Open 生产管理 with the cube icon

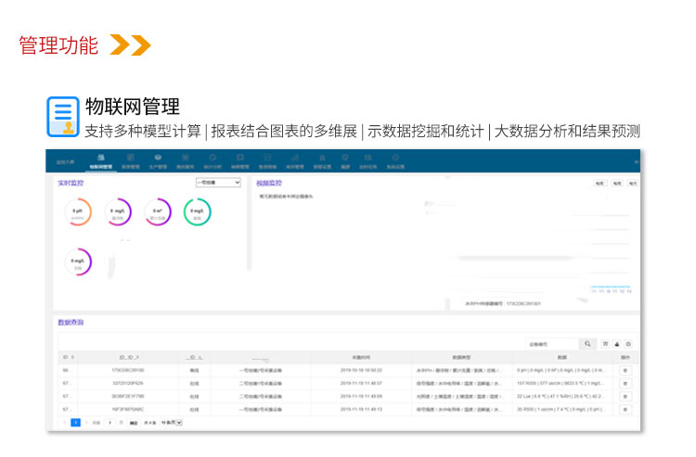(158, 162)
